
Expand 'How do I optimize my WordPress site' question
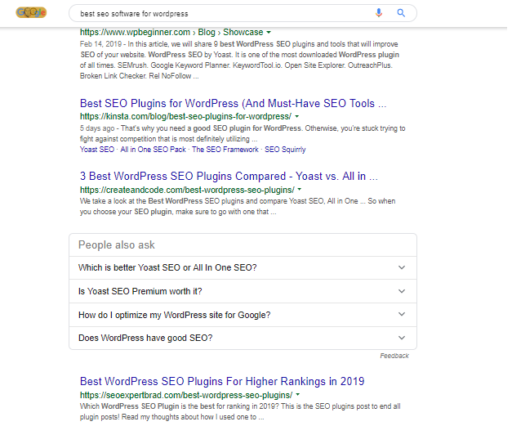pyautogui.click(x=243, y=314)
